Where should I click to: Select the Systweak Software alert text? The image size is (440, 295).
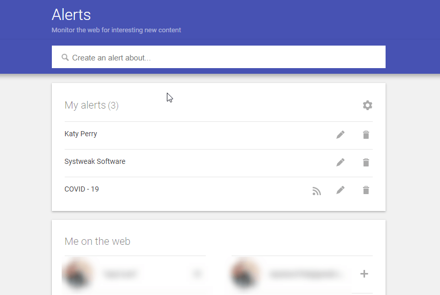pos(95,161)
